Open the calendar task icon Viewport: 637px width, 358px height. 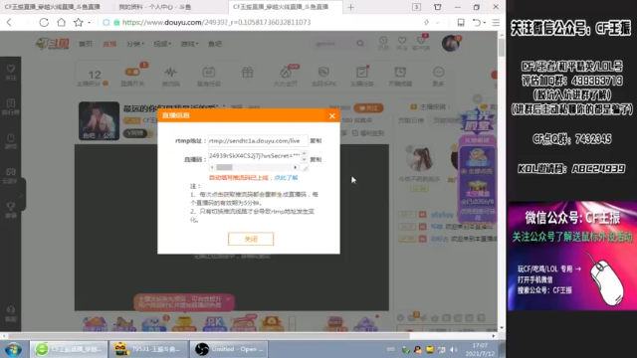(208, 76)
